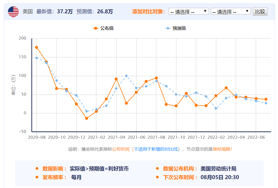The height and width of the screenshot is (188, 278).
Task: Click the 最新值 37.2万 text
Action: 55,12
